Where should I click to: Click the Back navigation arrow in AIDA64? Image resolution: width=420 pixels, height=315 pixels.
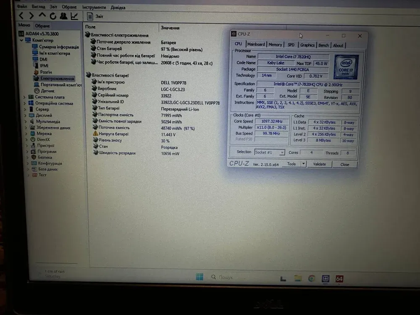point(21,16)
